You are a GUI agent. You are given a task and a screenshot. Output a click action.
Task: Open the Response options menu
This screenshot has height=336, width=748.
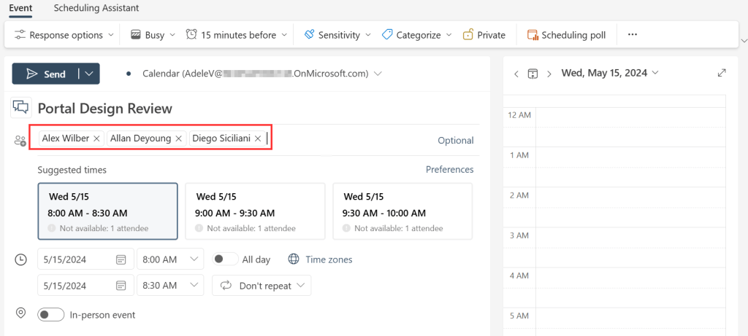[x=64, y=35]
